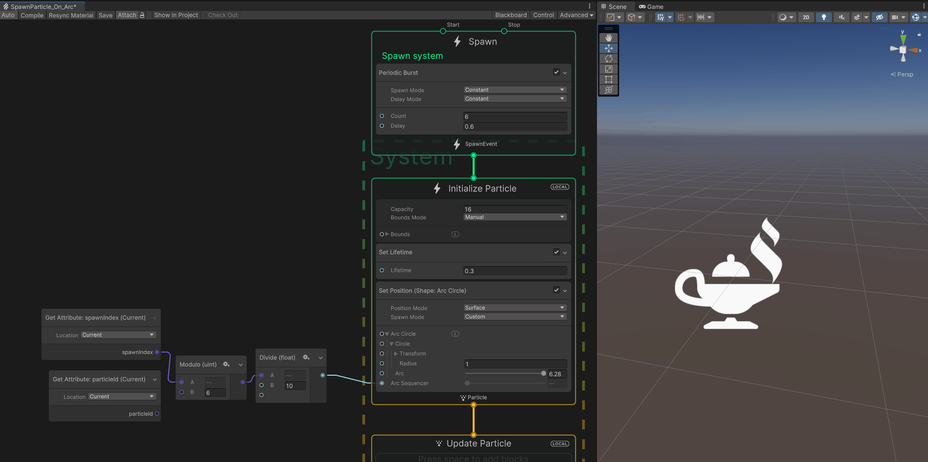
Task: Disable the Set Position (Shape: Arc Circle) block
Action: [557, 290]
